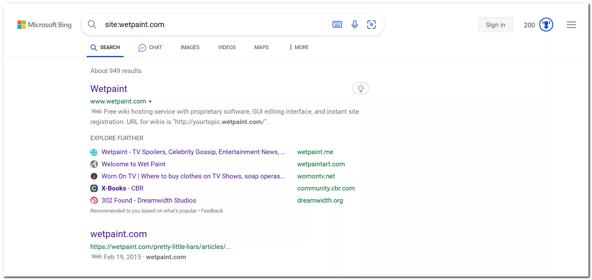Click the Welcome to Wet Paint globe icon
The height and width of the screenshot is (280, 592).
pyautogui.click(x=94, y=164)
